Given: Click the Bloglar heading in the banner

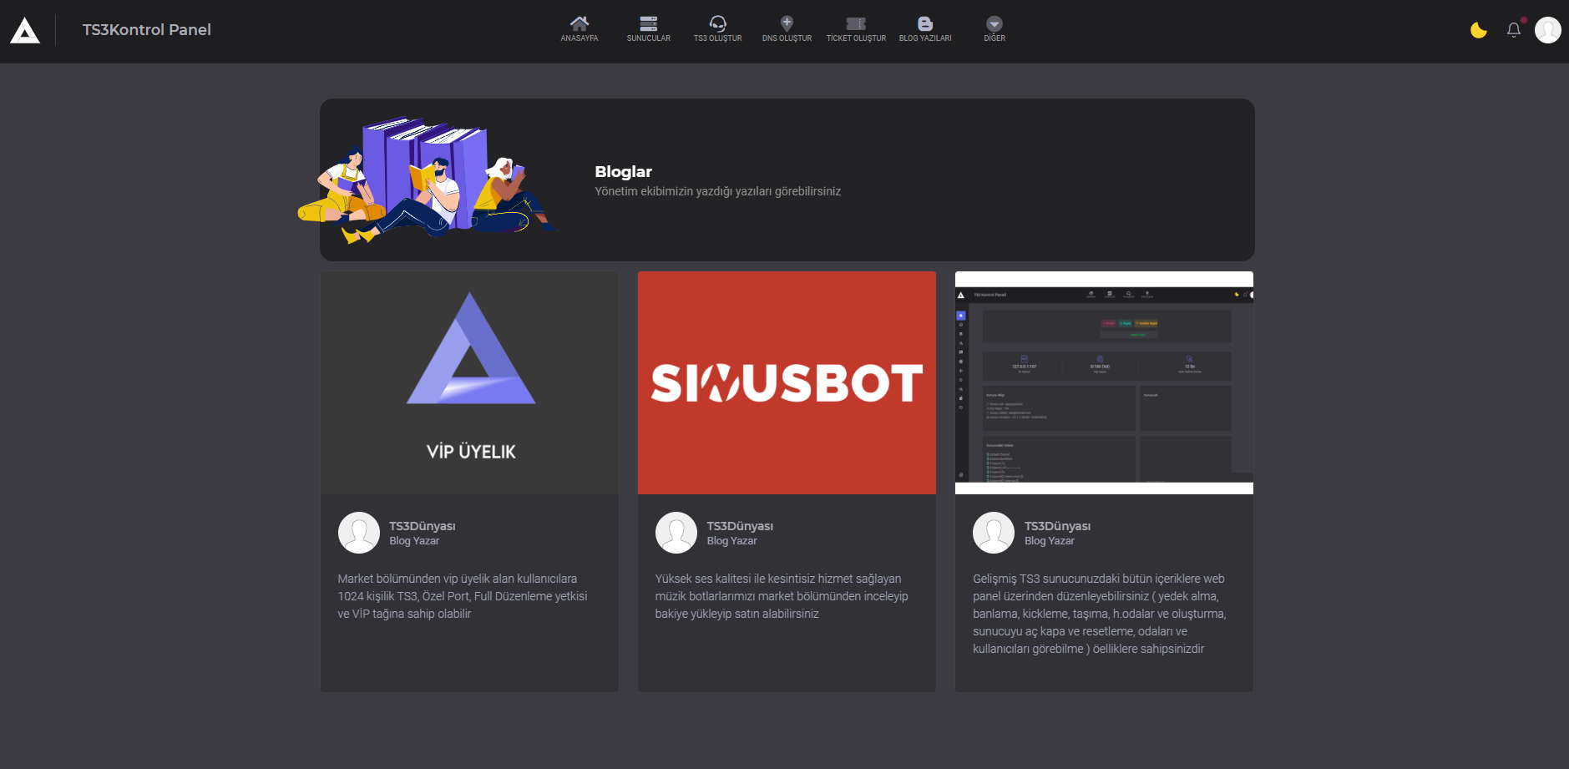Looking at the screenshot, I should point(623,172).
